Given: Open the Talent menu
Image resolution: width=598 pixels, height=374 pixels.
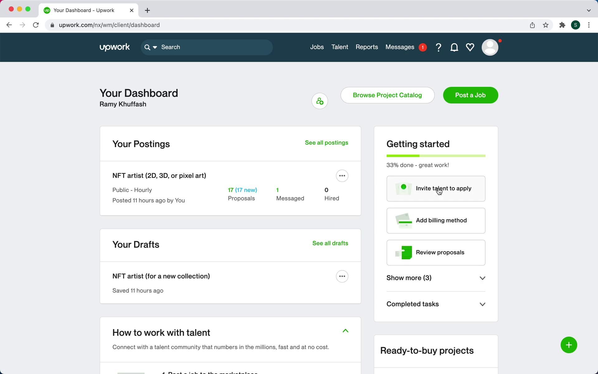Looking at the screenshot, I should click(x=339, y=47).
